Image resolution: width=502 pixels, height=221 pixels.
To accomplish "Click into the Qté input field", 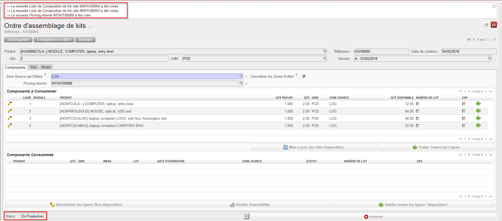I will click(94, 59).
